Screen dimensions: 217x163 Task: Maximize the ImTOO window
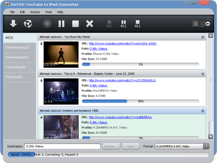(x=194, y=3)
